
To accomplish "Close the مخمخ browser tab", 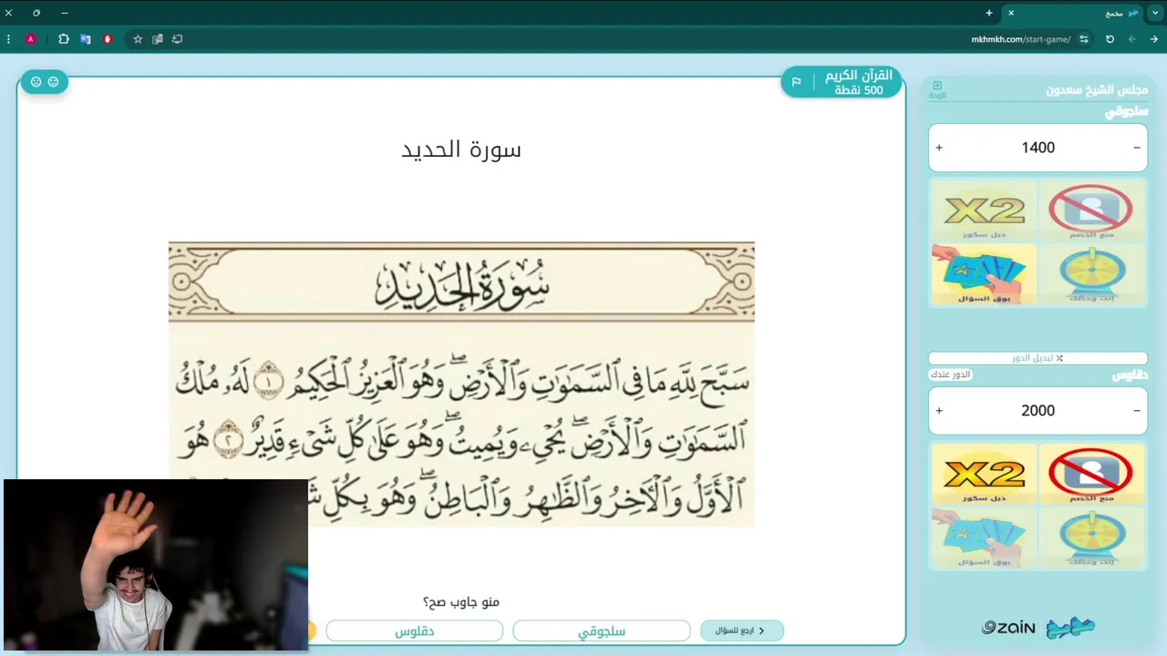I will [x=1011, y=13].
